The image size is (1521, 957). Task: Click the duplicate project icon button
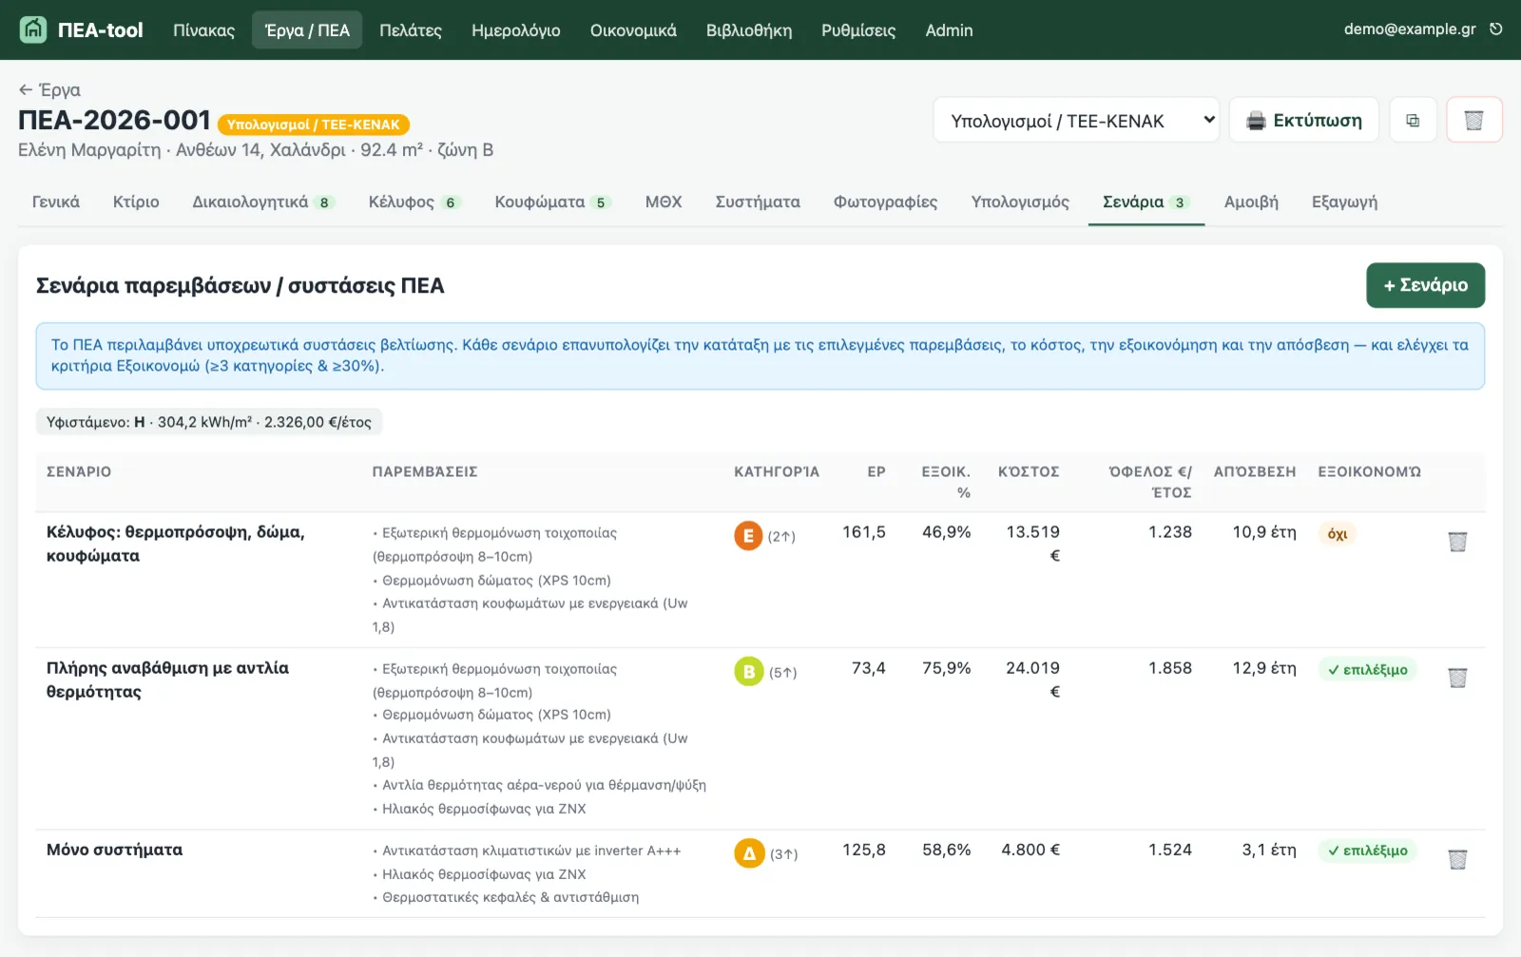tap(1413, 121)
